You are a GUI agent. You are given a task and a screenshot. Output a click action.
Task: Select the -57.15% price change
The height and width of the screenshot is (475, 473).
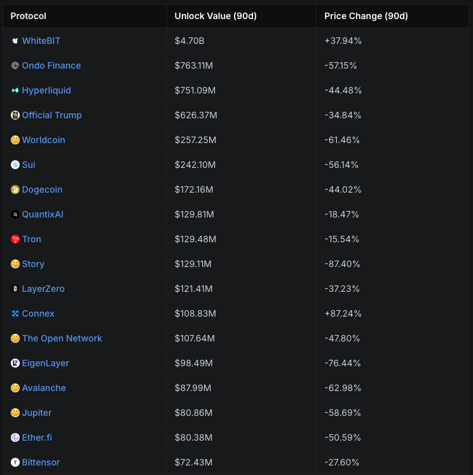click(x=341, y=65)
